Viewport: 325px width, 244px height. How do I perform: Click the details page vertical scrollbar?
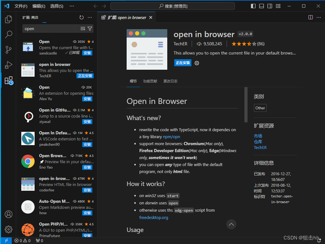[x=246, y=105]
